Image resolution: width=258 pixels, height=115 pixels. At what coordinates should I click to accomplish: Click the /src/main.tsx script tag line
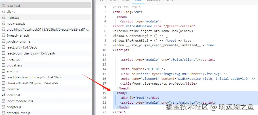pos(168,103)
